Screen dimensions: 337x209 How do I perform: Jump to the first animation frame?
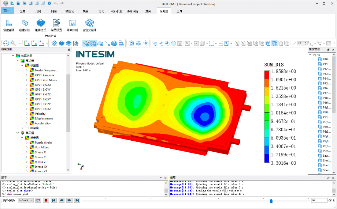pyautogui.click(x=53, y=200)
